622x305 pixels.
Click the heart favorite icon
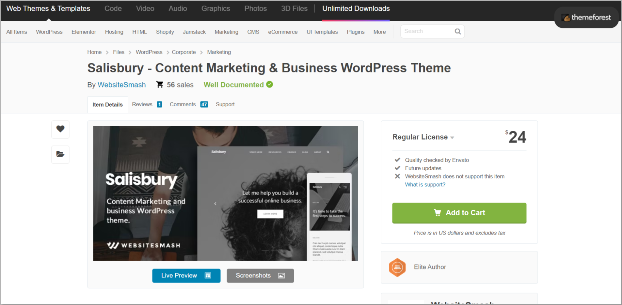click(60, 129)
